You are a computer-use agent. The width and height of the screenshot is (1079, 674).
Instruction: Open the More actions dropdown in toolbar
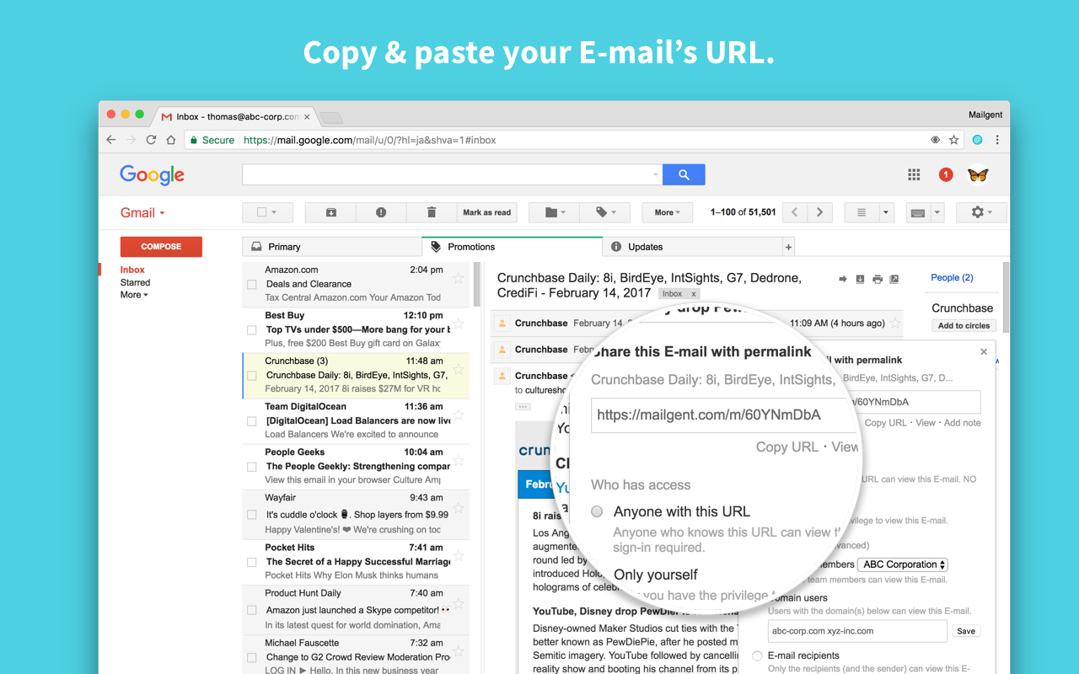point(667,212)
